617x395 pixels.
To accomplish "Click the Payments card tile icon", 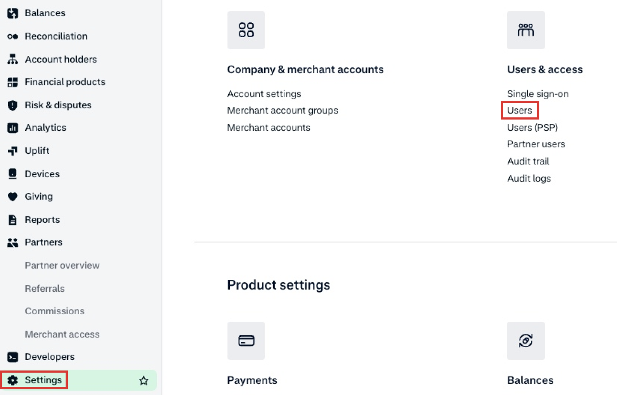I will pos(246,341).
